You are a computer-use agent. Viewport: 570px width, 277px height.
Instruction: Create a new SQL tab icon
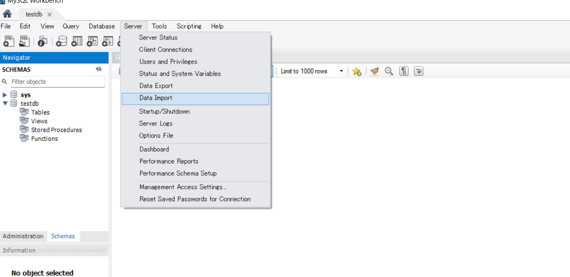pos(9,41)
